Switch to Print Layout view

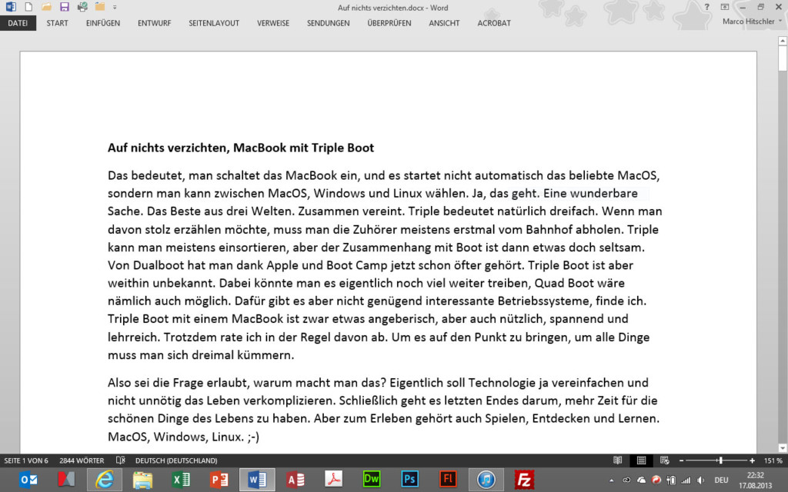pos(641,460)
